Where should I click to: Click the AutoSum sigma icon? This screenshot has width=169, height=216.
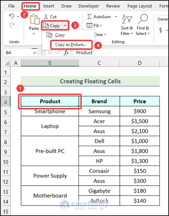tap(89, 17)
